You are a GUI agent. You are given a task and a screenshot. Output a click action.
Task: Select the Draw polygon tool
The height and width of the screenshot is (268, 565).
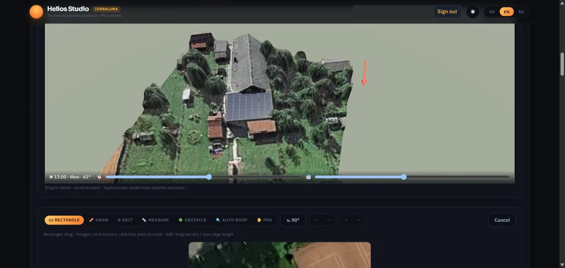99,220
